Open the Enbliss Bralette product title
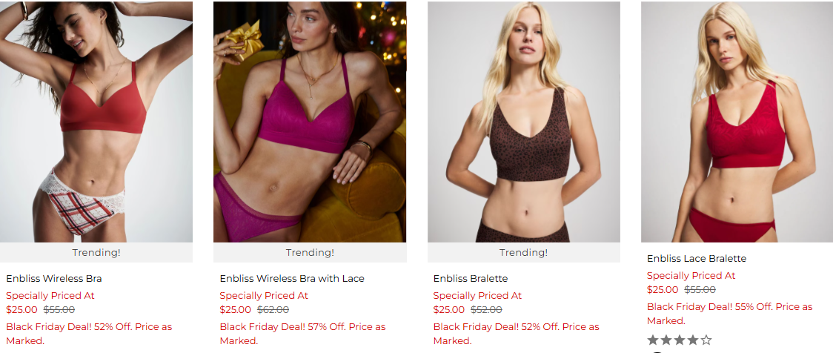Viewport: 833px width, 353px height. pos(470,278)
